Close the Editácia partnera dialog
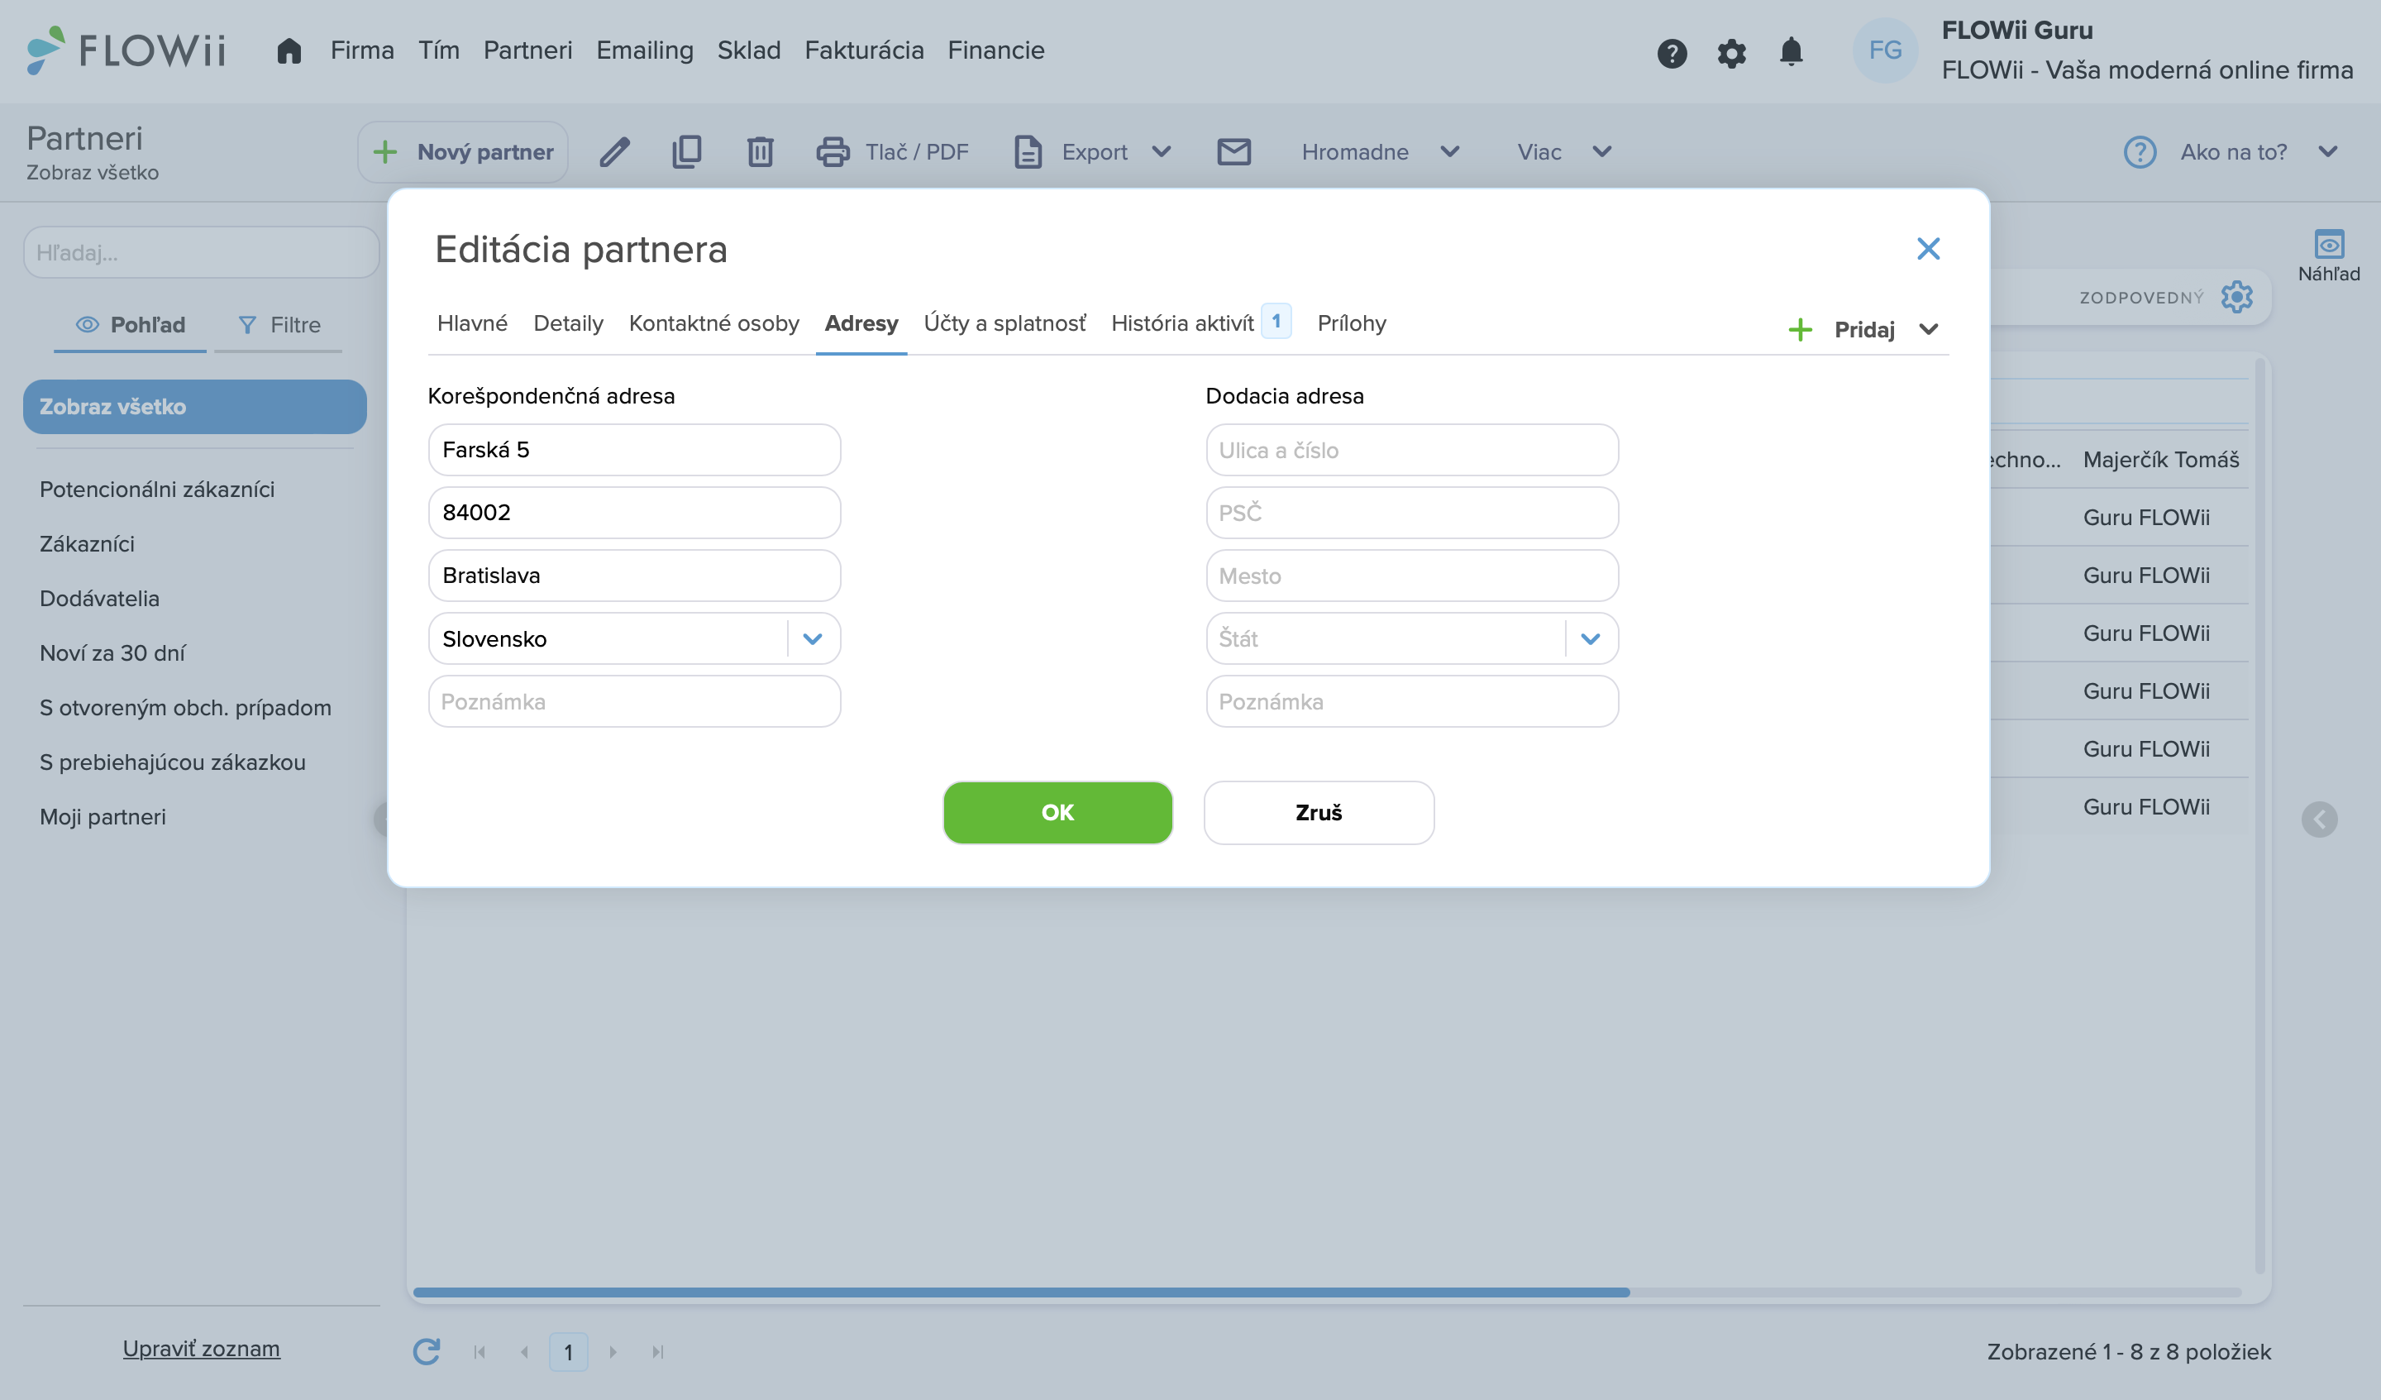Image resolution: width=2381 pixels, height=1400 pixels. 1927,249
